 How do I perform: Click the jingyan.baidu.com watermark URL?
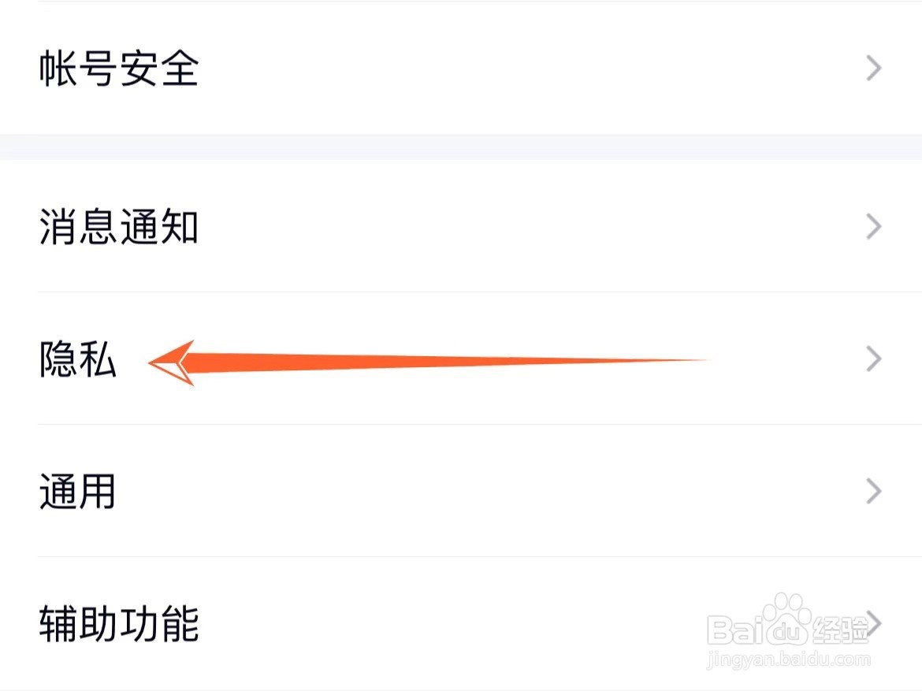[789, 659]
